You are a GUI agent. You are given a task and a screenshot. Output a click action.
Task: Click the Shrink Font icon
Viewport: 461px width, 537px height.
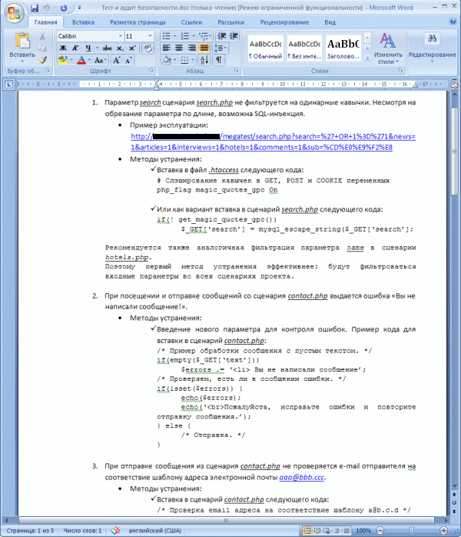(x=128, y=60)
